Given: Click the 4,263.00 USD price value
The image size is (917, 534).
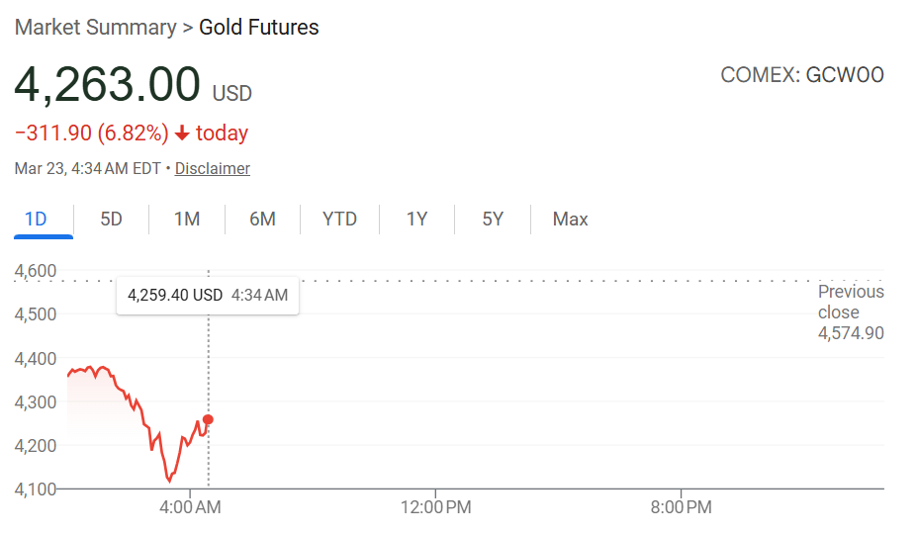Looking at the screenshot, I should pyautogui.click(x=108, y=85).
